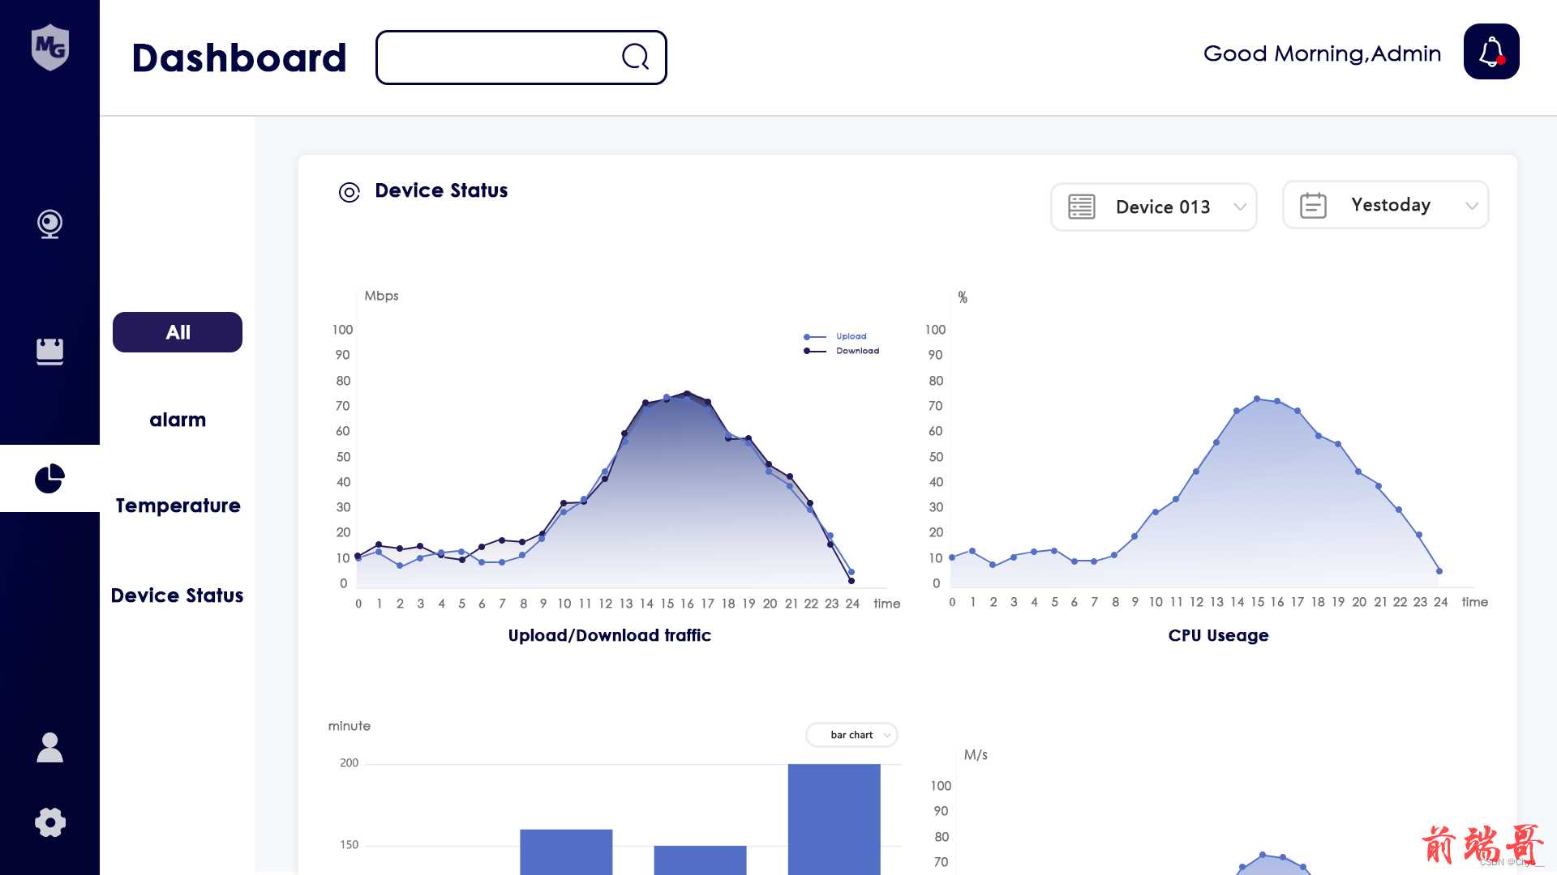Click the tallest bar in bar chart
The height and width of the screenshot is (875, 1557).
tap(834, 818)
